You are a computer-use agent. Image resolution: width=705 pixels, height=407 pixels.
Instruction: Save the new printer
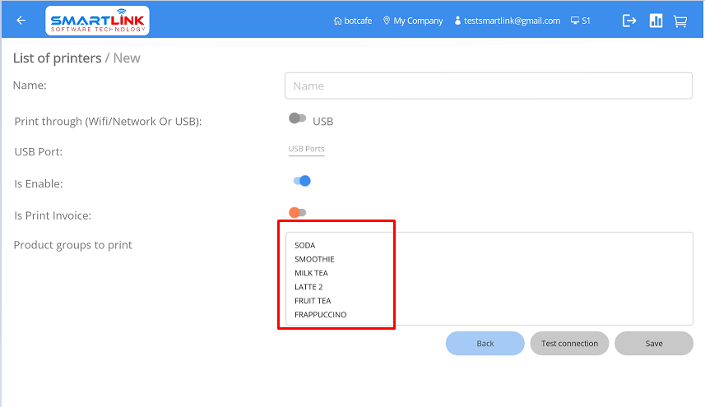pos(653,344)
